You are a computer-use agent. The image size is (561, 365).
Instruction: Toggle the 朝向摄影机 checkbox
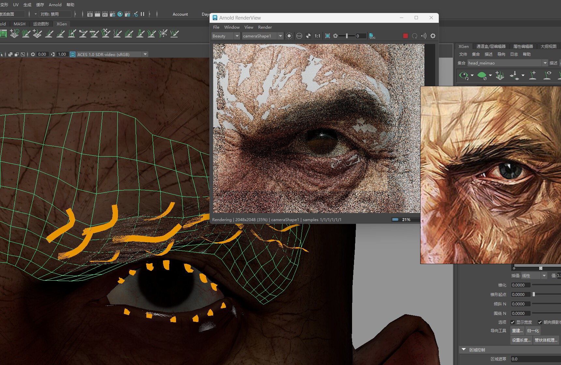click(x=540, y=322)
